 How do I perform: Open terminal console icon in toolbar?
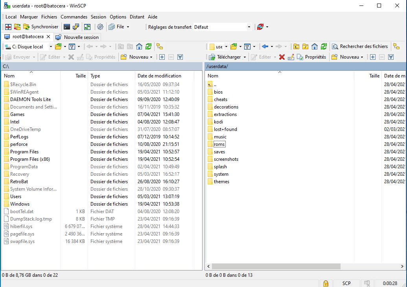point(67,27)
